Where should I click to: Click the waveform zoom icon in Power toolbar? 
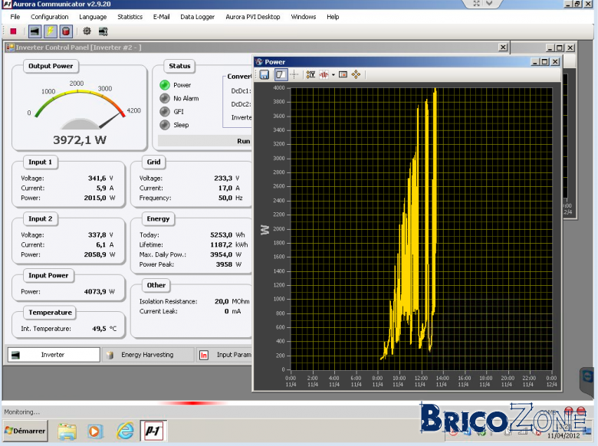pyautogui.click(x=324, y=74)
